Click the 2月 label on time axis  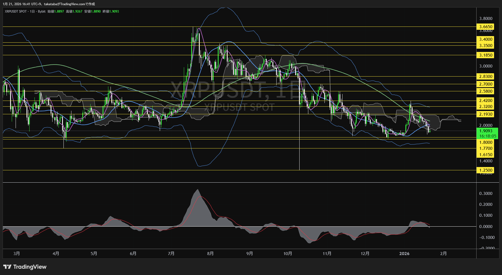pos(443,254)
